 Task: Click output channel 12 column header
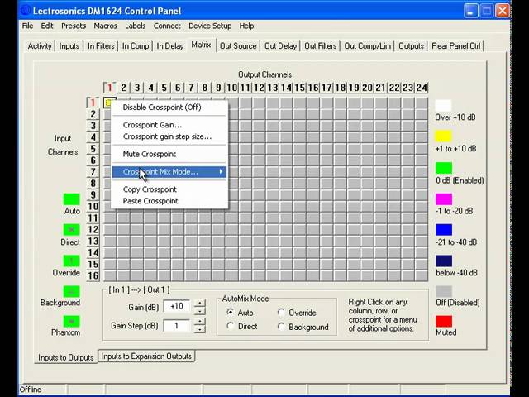pos(259,88)
